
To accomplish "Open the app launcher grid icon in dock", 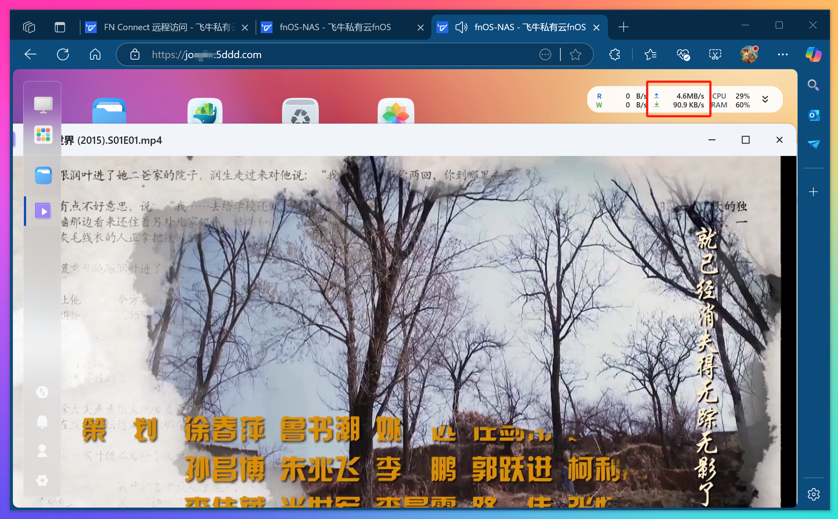I will [x=43, y=134].
